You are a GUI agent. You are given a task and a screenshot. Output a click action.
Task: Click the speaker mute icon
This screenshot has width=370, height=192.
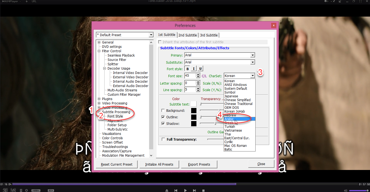(x=345, y=190)
